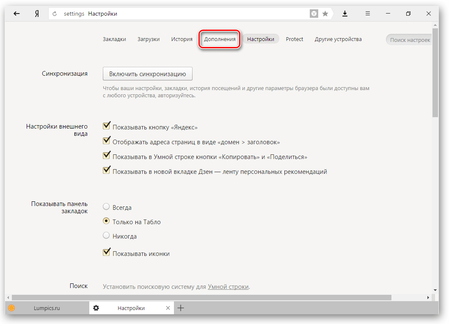Click the Настройки внешнего вида label

coord(57,130)
